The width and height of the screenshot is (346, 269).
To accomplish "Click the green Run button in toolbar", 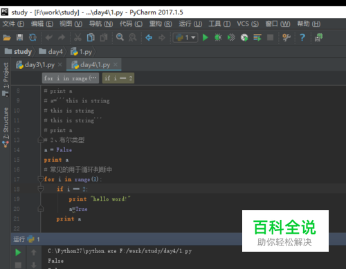I will 205,37.
